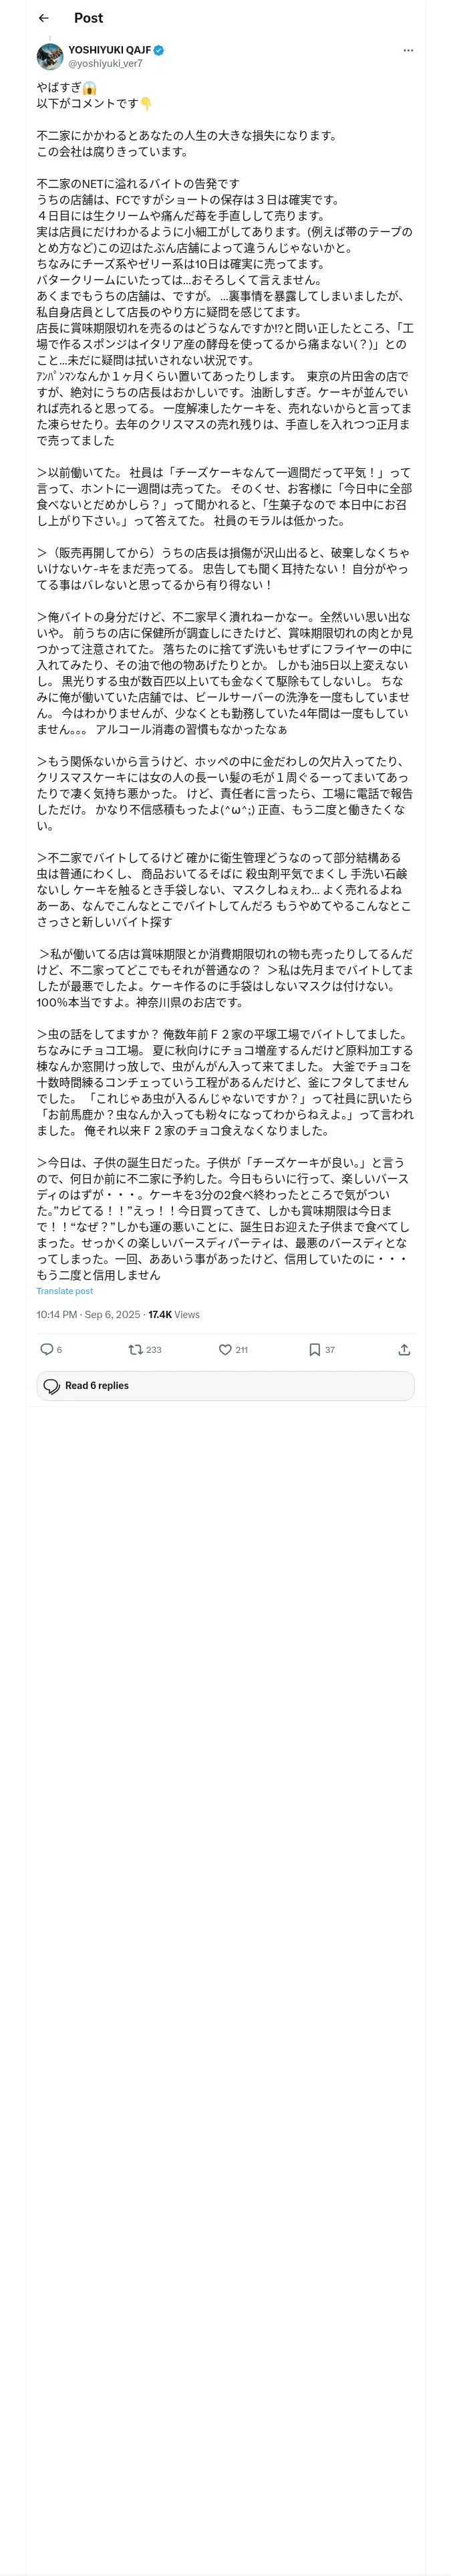View the 17.4K Views analytics
Screen dimensions: 451x2576
174,1314
